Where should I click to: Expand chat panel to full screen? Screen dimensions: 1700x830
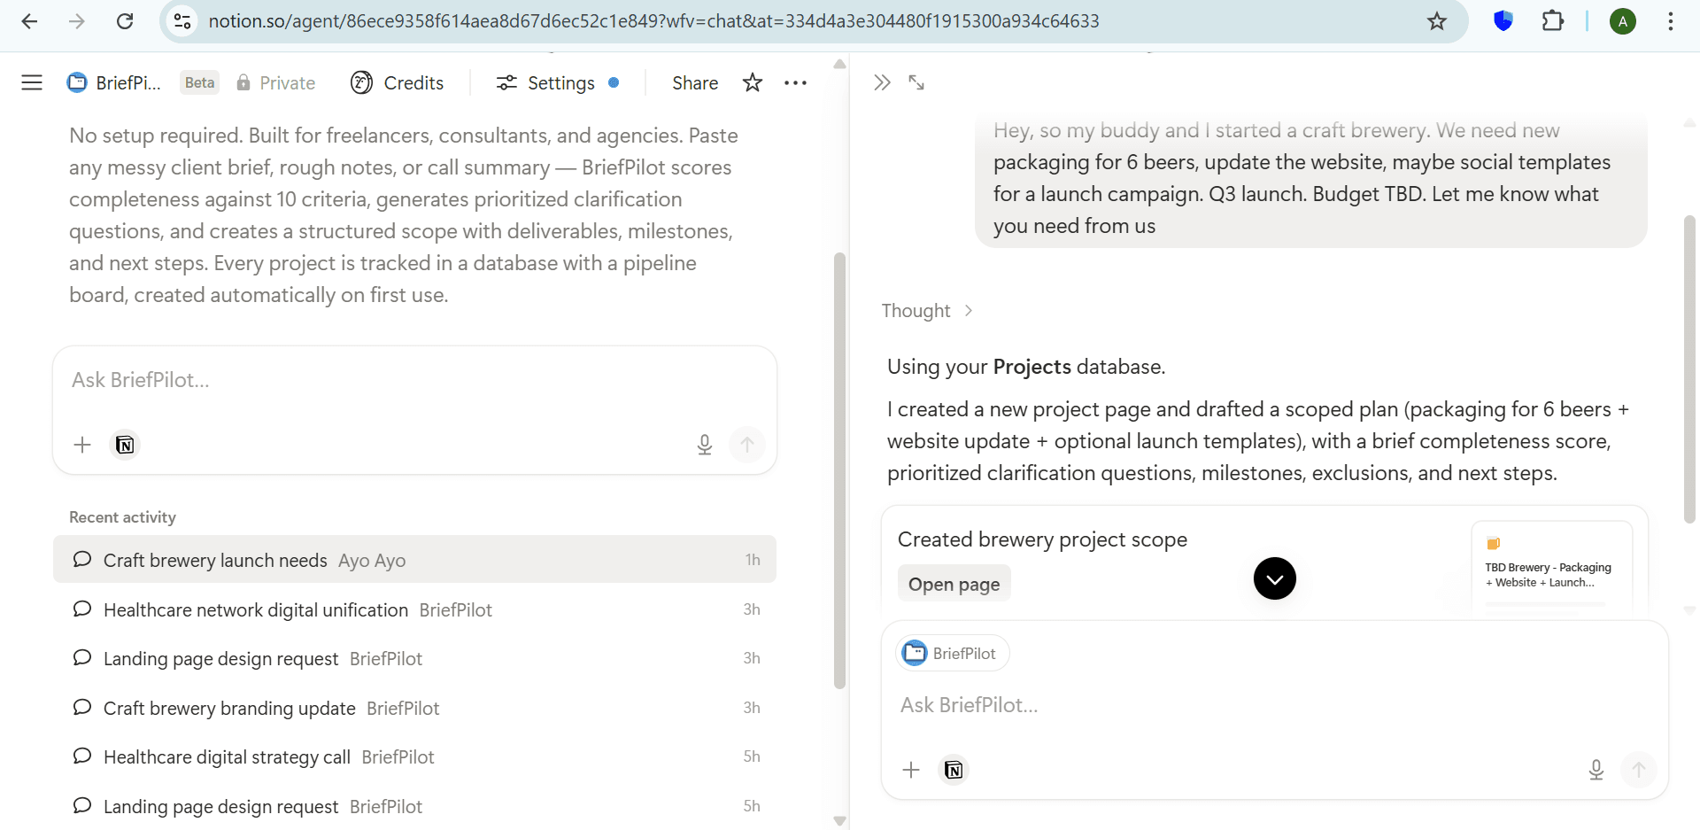916,82
